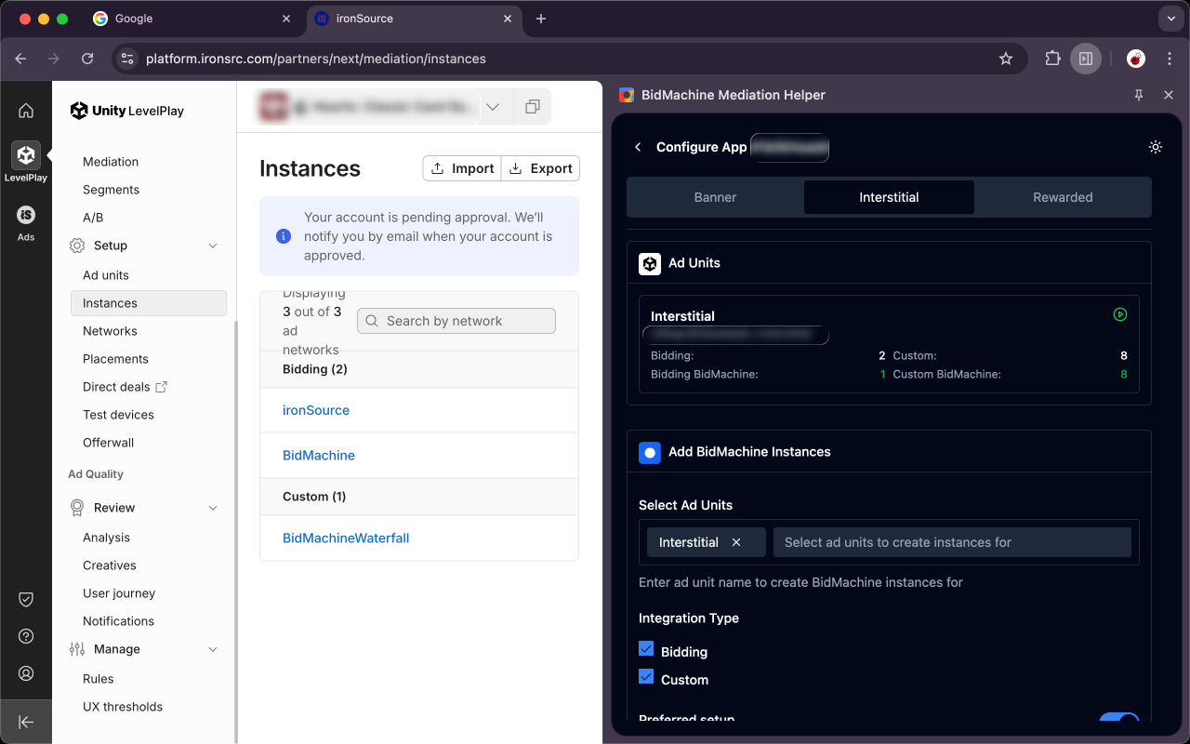Switch to the Banner tab
This screenshot has width=1190, height=744.
(715, 197)
